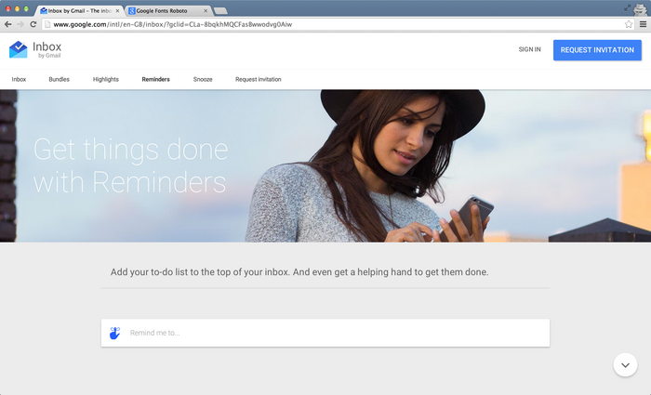Click the incognito icon in window corner
This screenshot has height=395, width=651.
[640, 9]
